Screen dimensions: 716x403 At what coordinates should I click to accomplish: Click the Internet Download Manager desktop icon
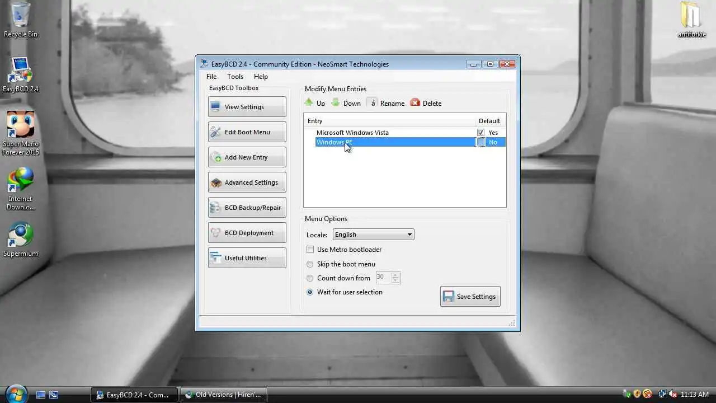(21, 189)
